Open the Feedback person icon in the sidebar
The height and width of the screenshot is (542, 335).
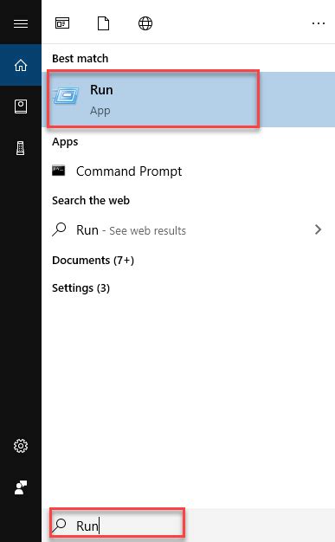(21, 487)
